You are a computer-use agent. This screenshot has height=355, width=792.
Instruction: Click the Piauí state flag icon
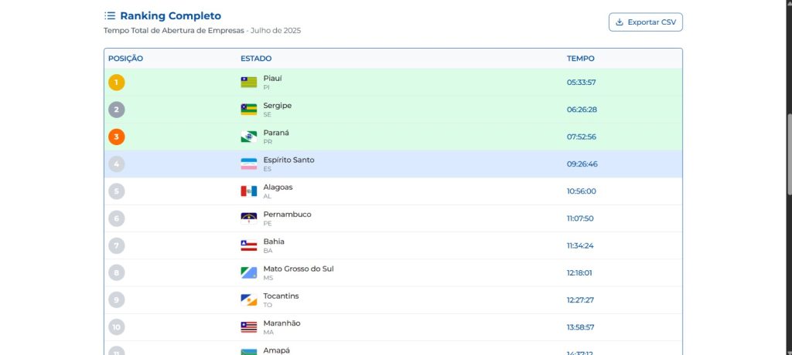point(248,83)
